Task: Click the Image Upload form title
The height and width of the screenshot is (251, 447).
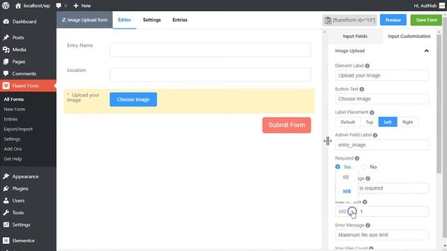Action: pyautogui.click(x=85, y=20)
